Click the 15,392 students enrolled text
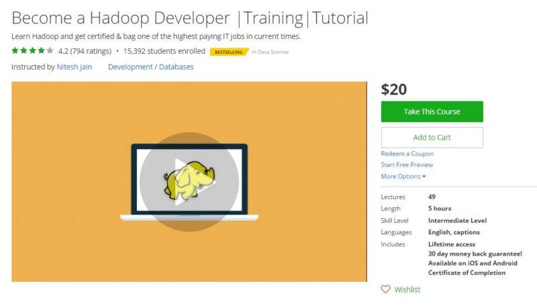The height and width of the screenshot is (306, 537). pyautogui.click(x=164, y=51)
